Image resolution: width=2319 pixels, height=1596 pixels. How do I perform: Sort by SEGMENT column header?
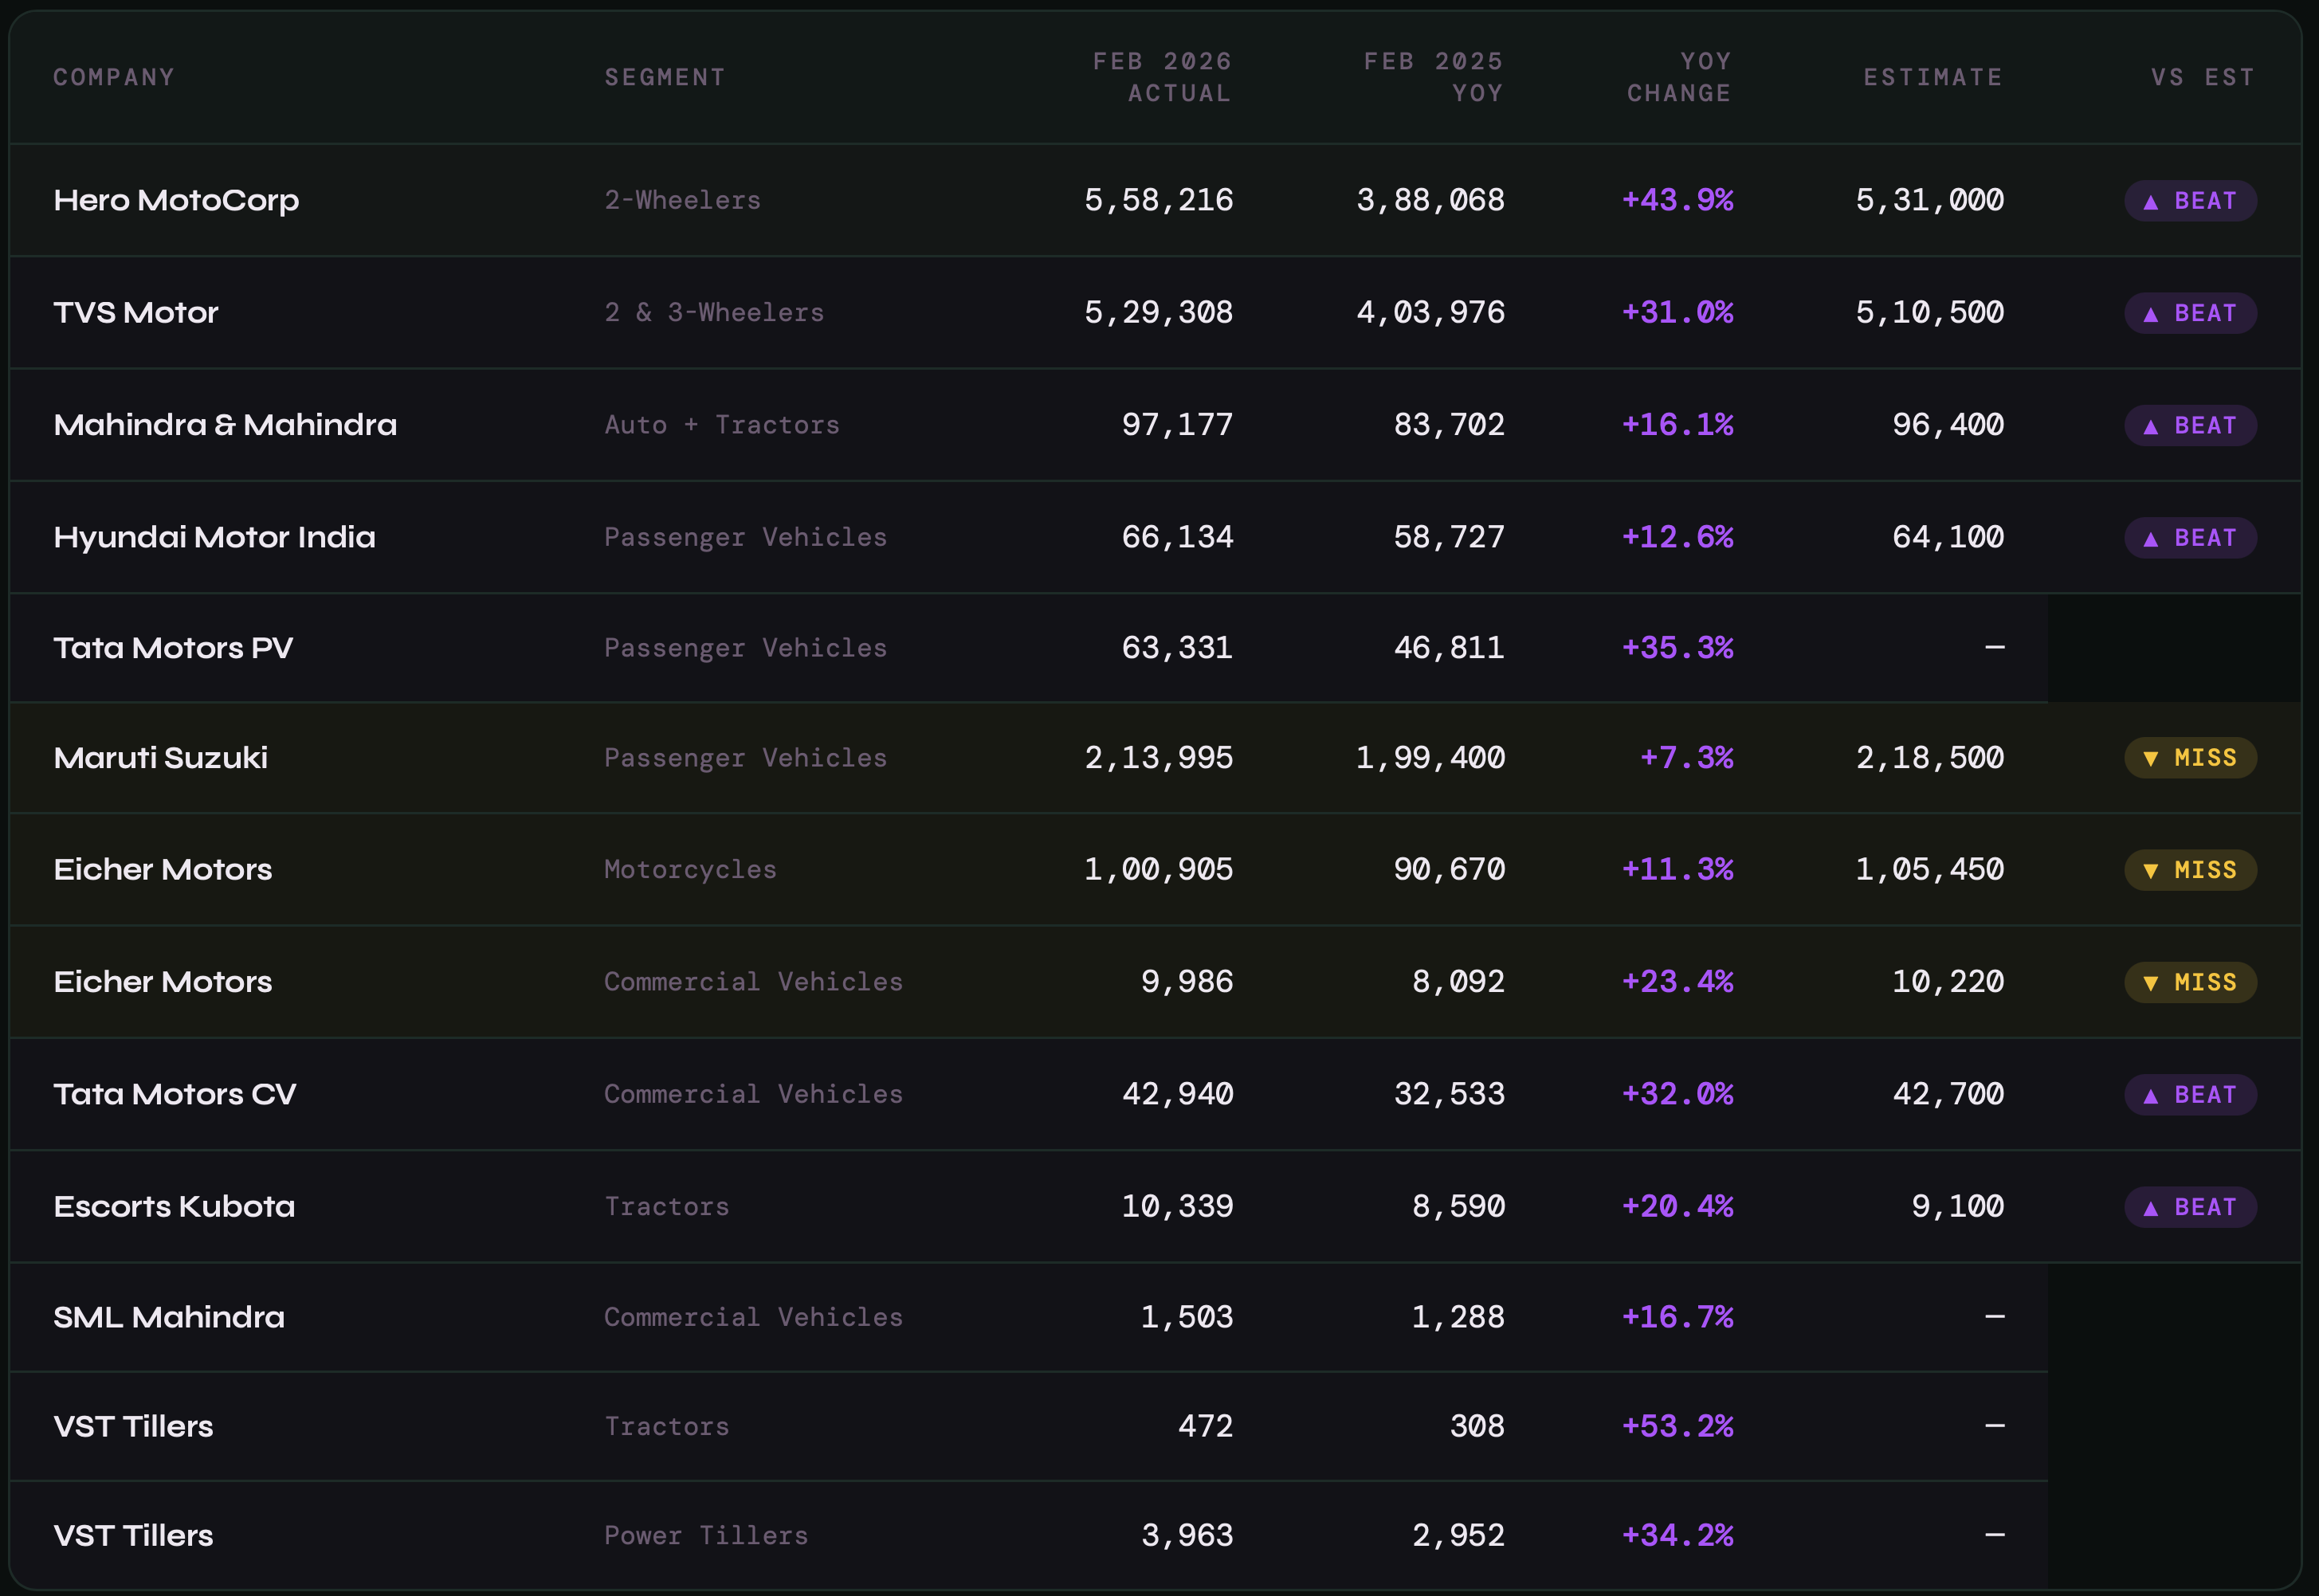tap(665, 77)
